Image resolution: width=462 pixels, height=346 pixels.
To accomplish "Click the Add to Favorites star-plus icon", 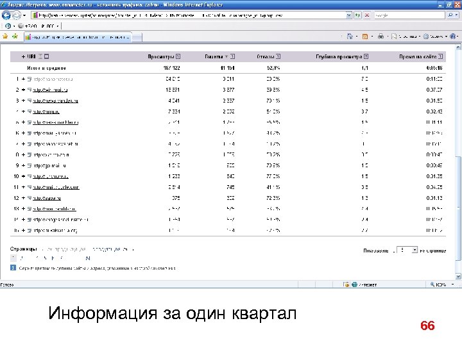I will click(15, 37).
